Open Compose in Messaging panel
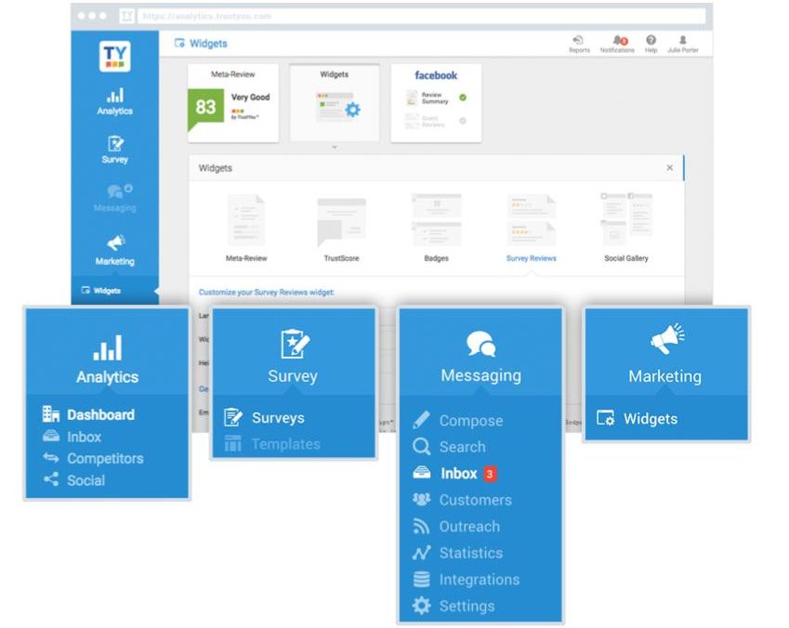Screen dimensions: 789x628 [x=457, y=420]
